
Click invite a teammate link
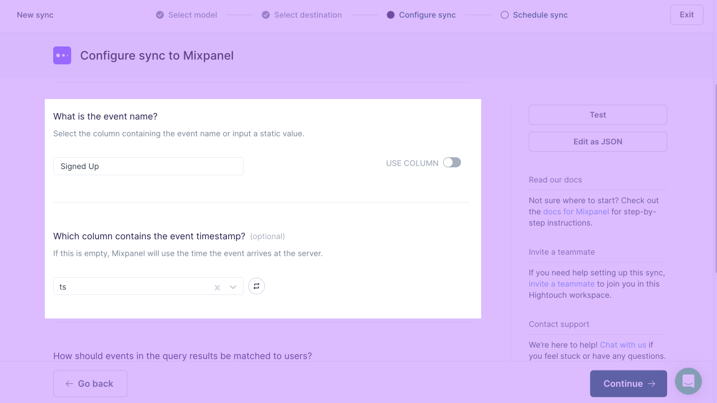click(x=562, y=284)
